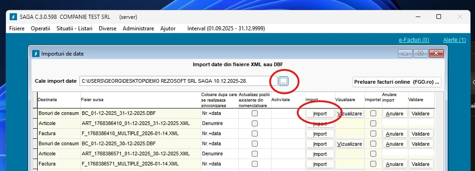Select file name BC_01-12-2025_31-12-2025.DBF
475x171 pixels.
(119, 114)
